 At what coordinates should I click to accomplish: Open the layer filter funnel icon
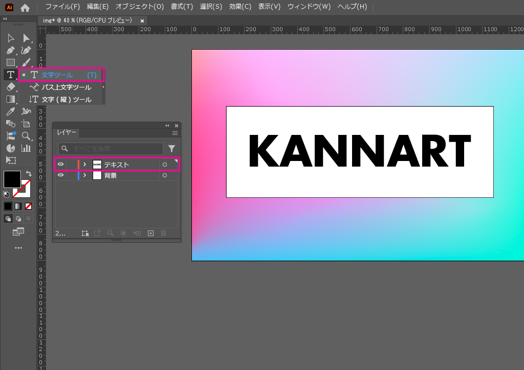pyautogui.click(x=171, y=149)
